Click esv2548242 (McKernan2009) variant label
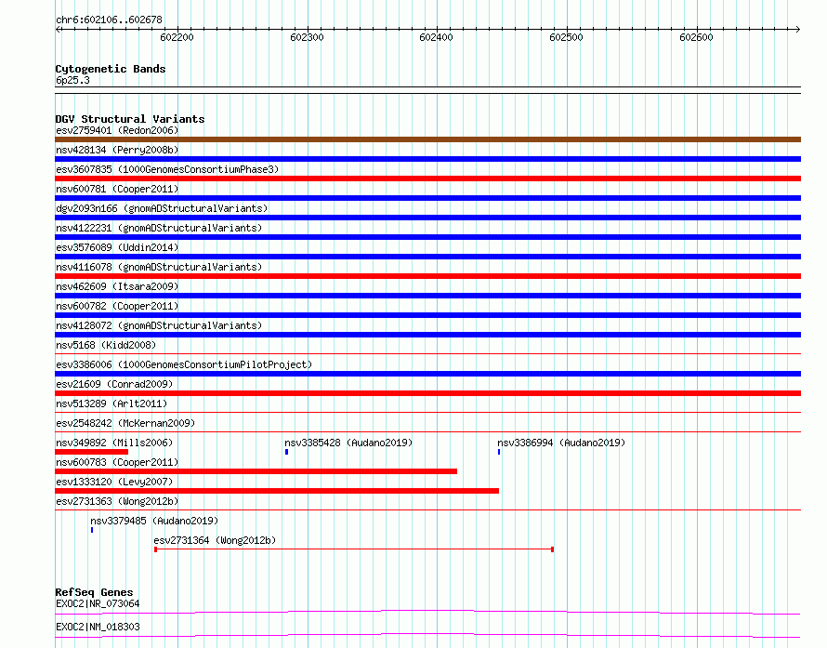This screenshot has height=648, width=827. tap(125, 423)
